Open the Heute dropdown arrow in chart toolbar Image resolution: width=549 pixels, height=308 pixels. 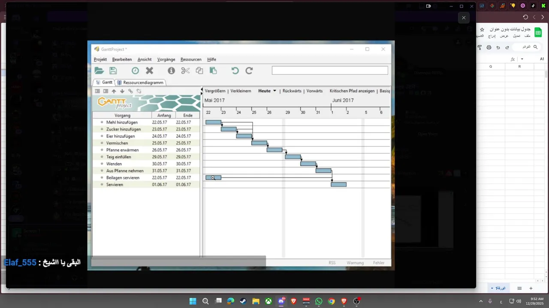pos(274,91)
